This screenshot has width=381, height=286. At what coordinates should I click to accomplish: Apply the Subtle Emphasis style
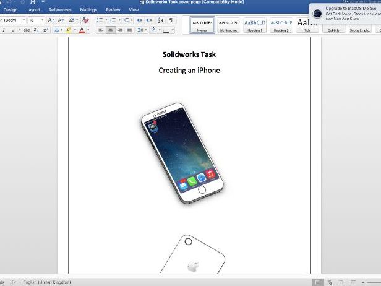pyautogui.click(x=360, y=28)
